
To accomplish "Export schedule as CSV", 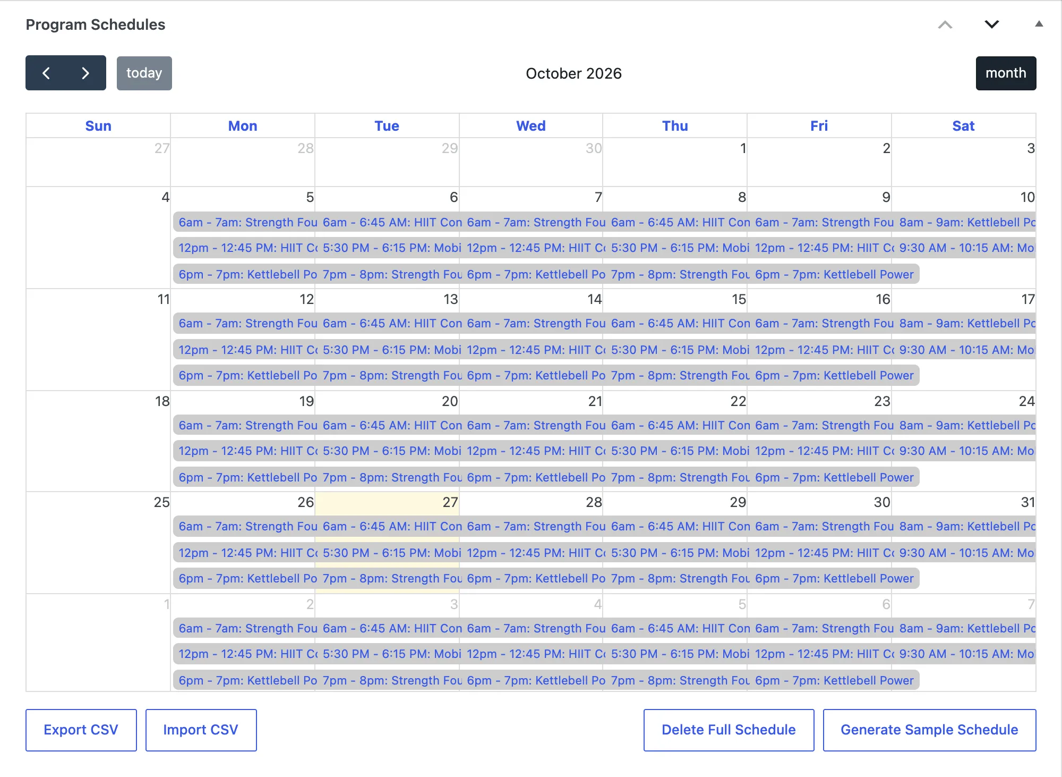I will click(81, 730).
